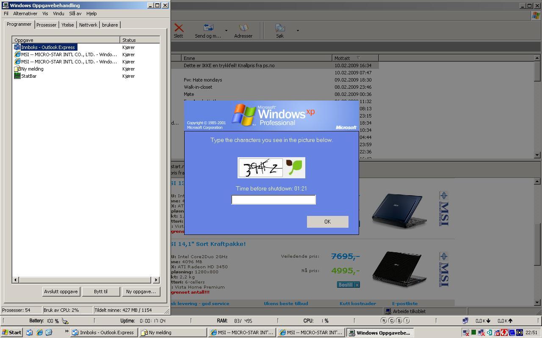Click the Bestill button for 4995,- laptop
Image resolution: width=542 pixels, height=338 pixels.
[348, 285]
